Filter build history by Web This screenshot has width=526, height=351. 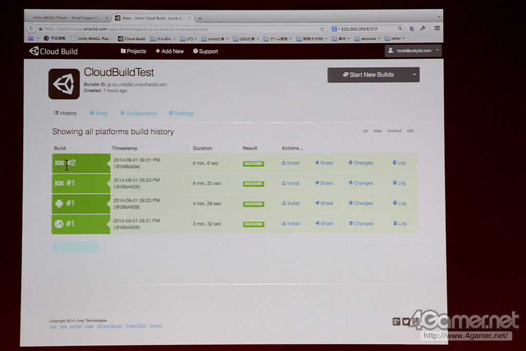pos(378,131)
